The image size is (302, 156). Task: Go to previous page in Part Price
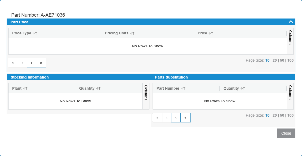pyautogui.click(x=23, y=63)
